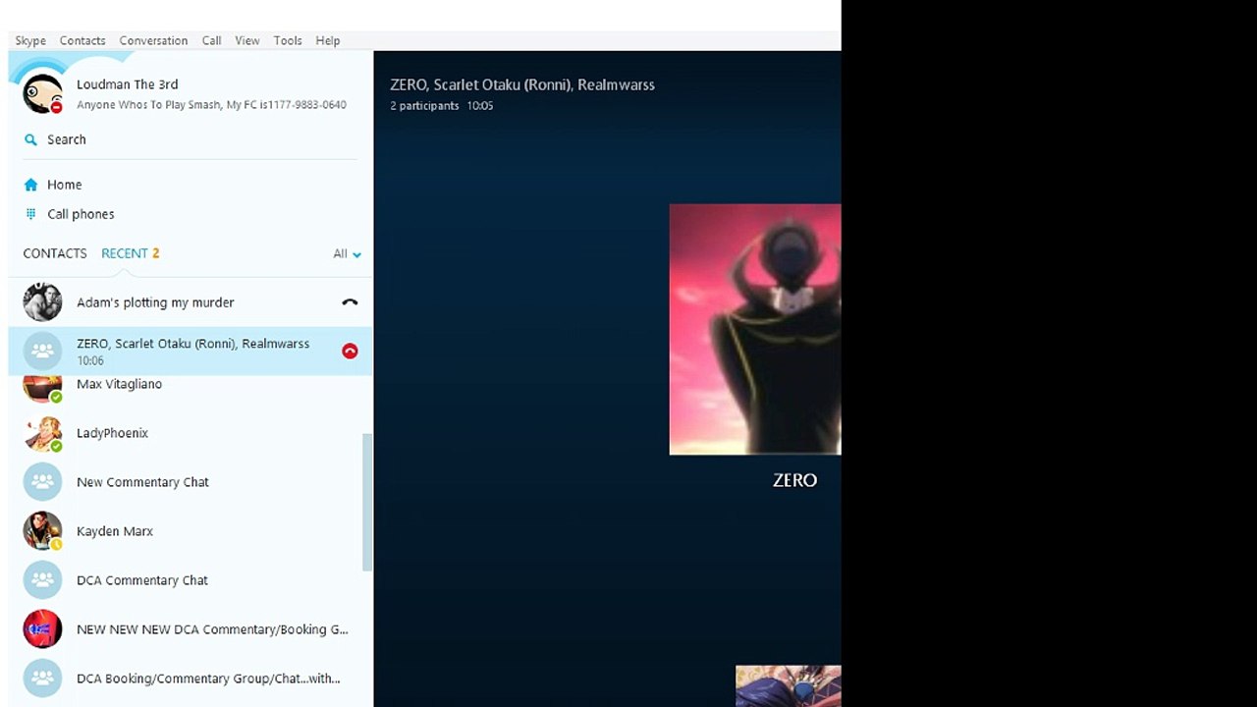Click missed call icon beside Adam's plotting my murder
Screen dimensions: 1257x707
point(350,302)
